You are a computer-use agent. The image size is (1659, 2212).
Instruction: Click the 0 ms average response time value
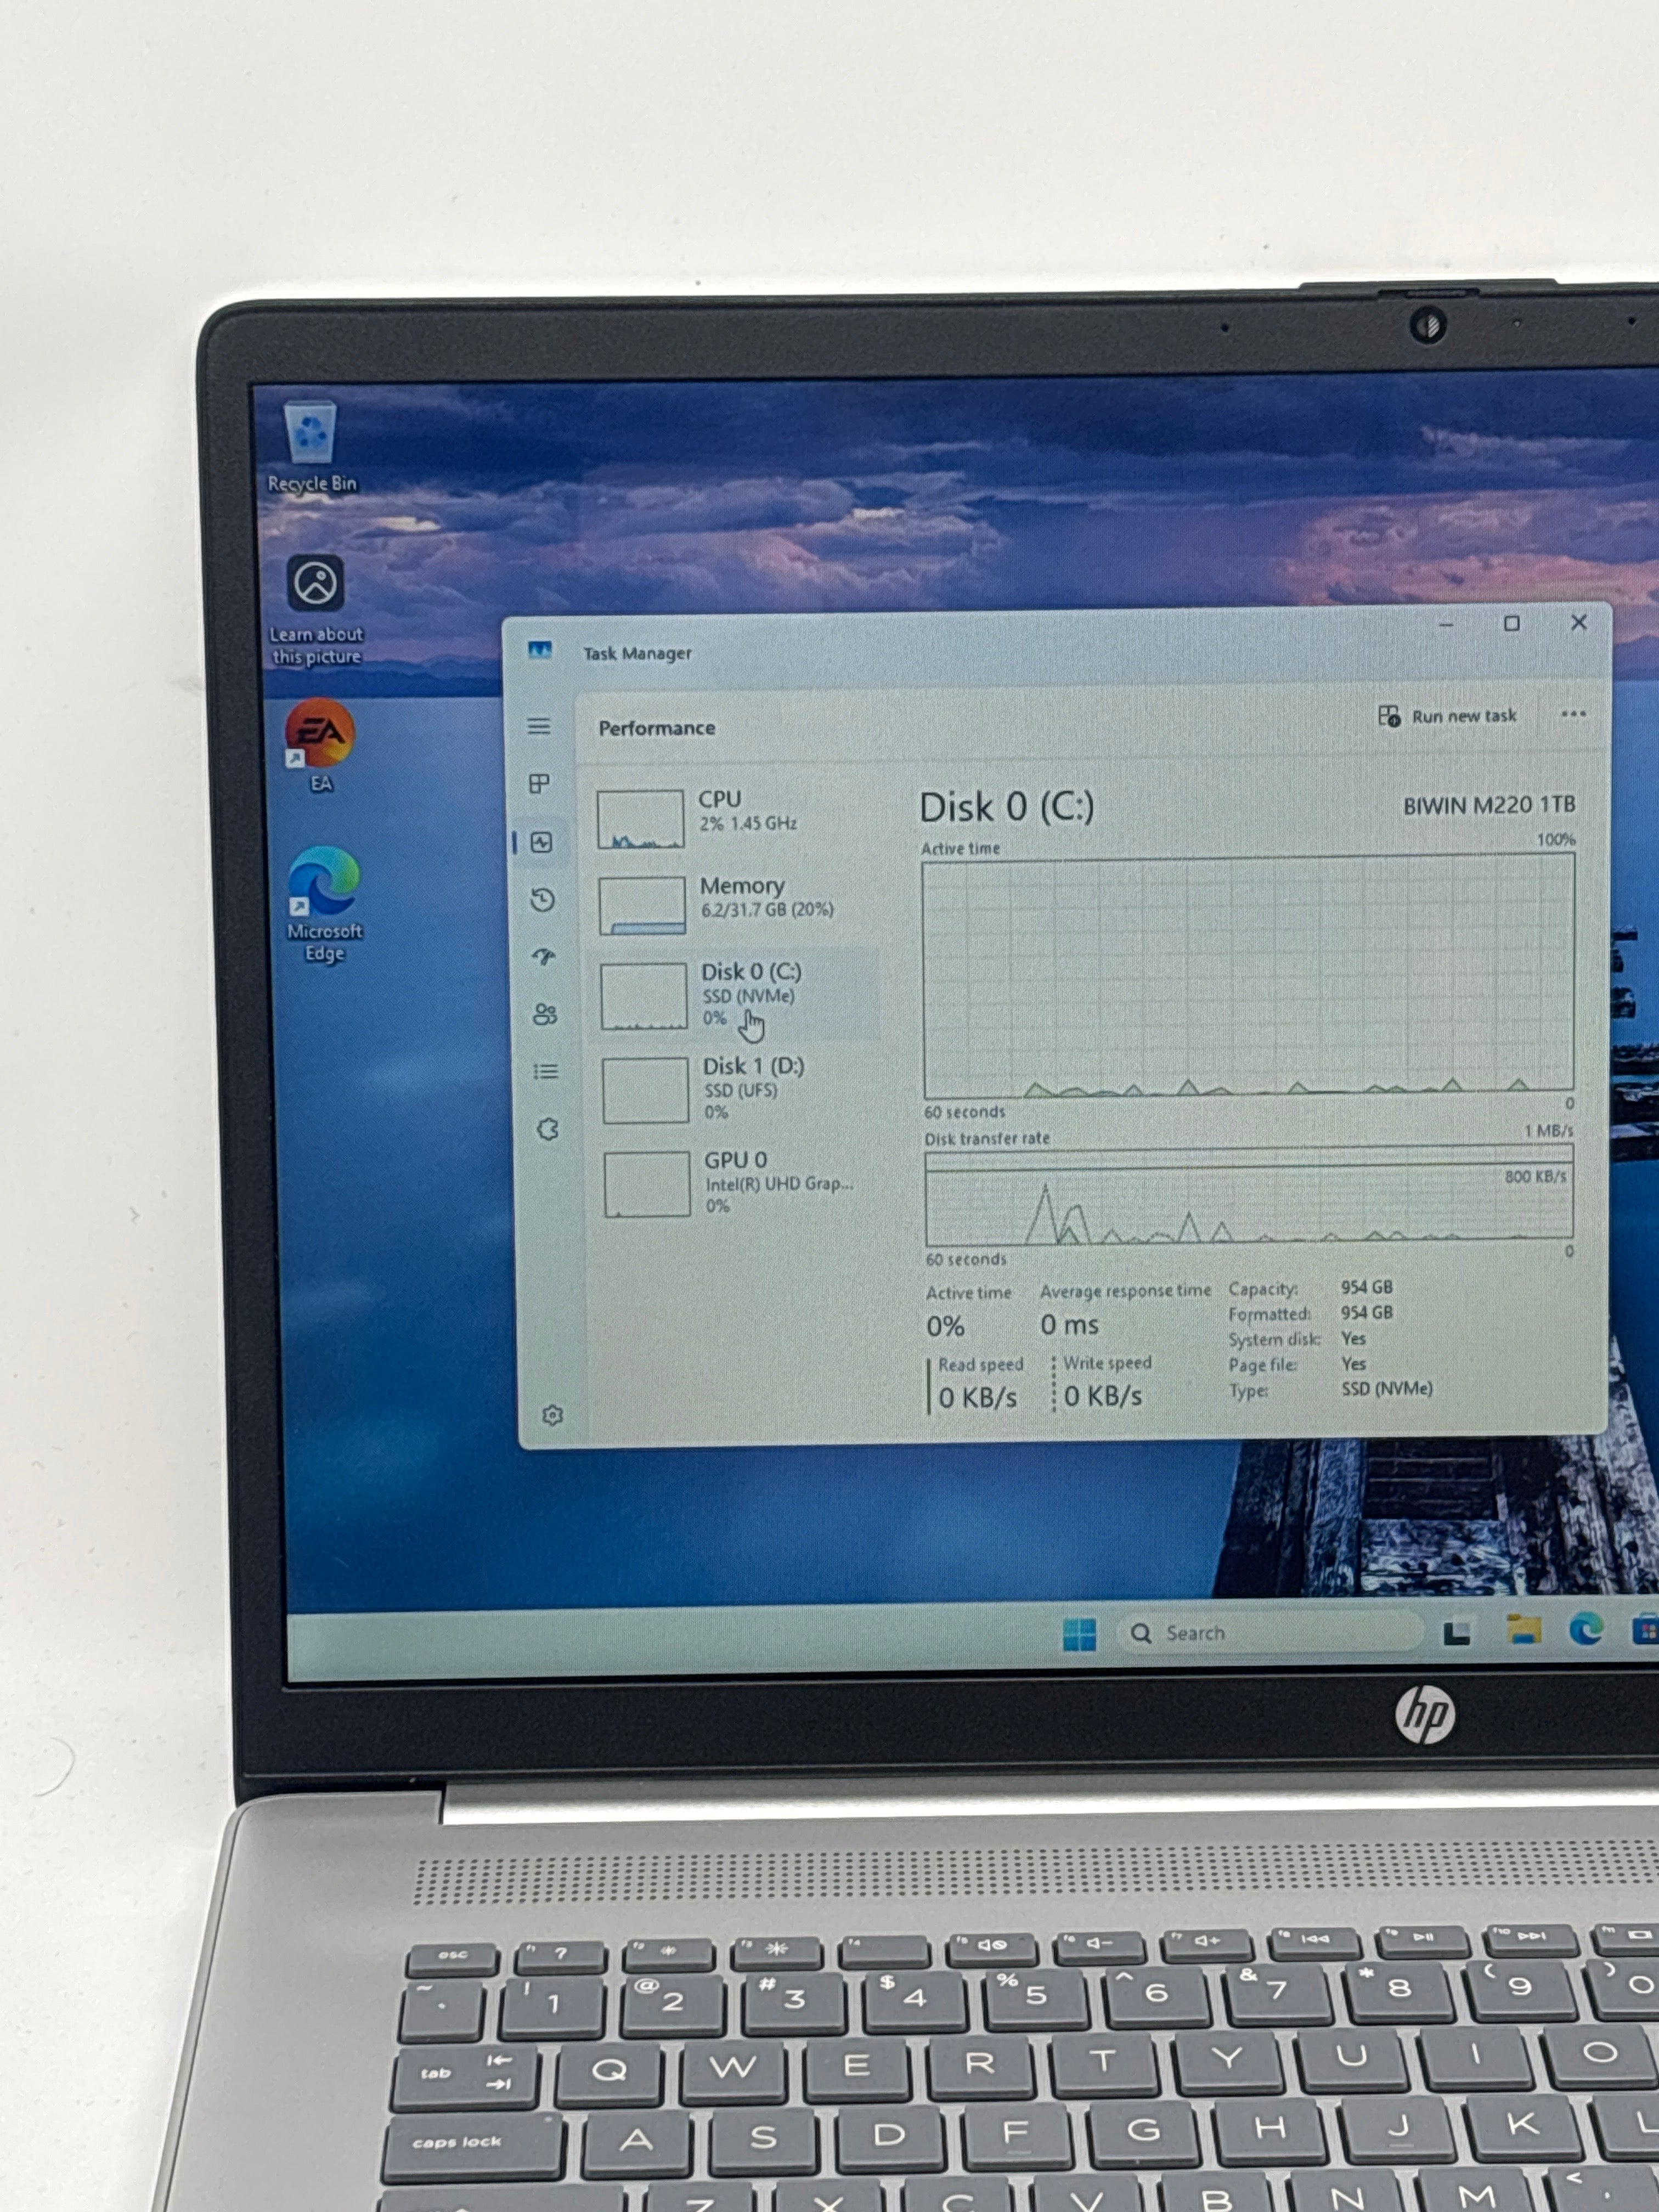click(1069, 1325)
